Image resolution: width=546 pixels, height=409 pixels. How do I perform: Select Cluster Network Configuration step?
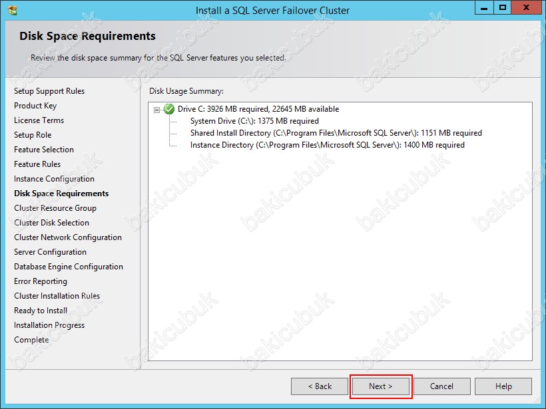[68, 237]
